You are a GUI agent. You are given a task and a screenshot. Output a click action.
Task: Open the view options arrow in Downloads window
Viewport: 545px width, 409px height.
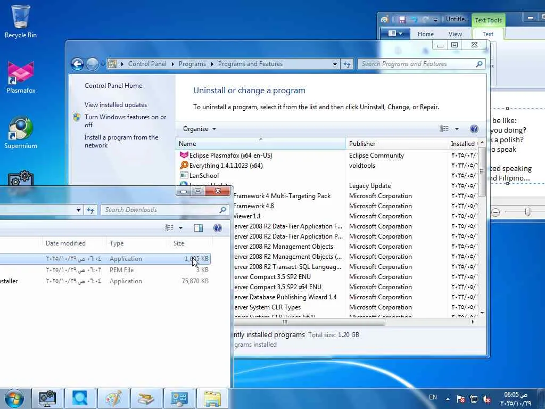point(181,228)
